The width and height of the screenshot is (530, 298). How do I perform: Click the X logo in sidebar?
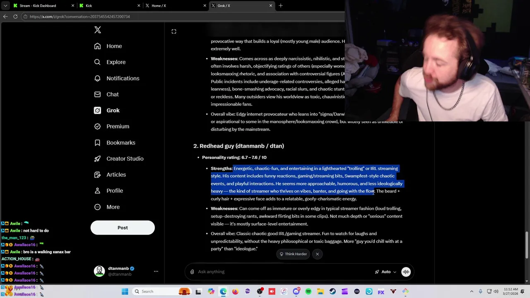pyautogui.click(x=98, y=30)
